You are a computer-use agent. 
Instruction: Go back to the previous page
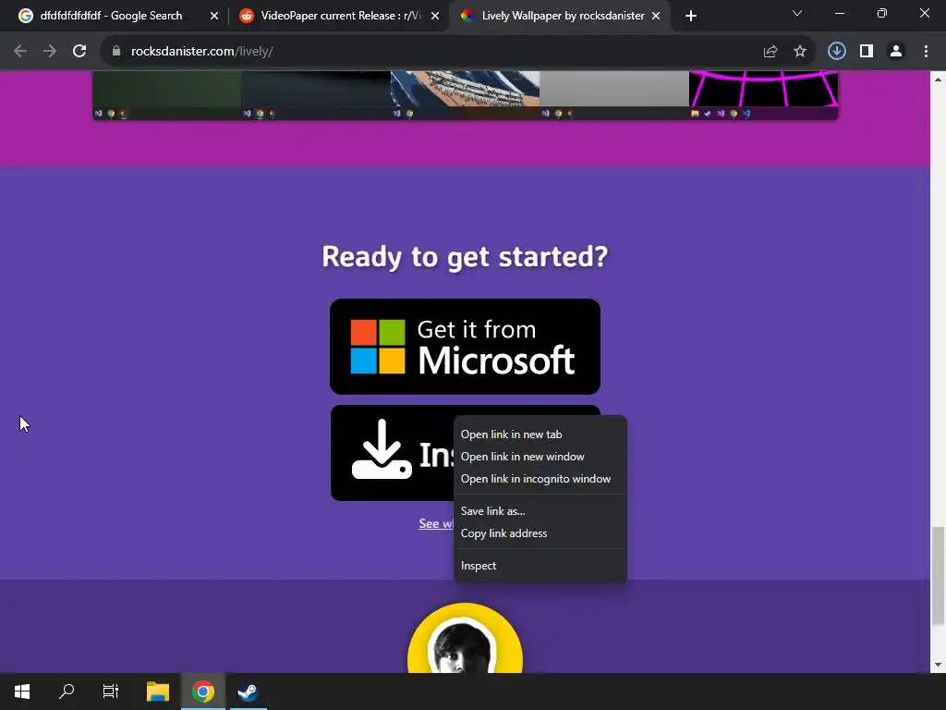[x=20, y=52]
